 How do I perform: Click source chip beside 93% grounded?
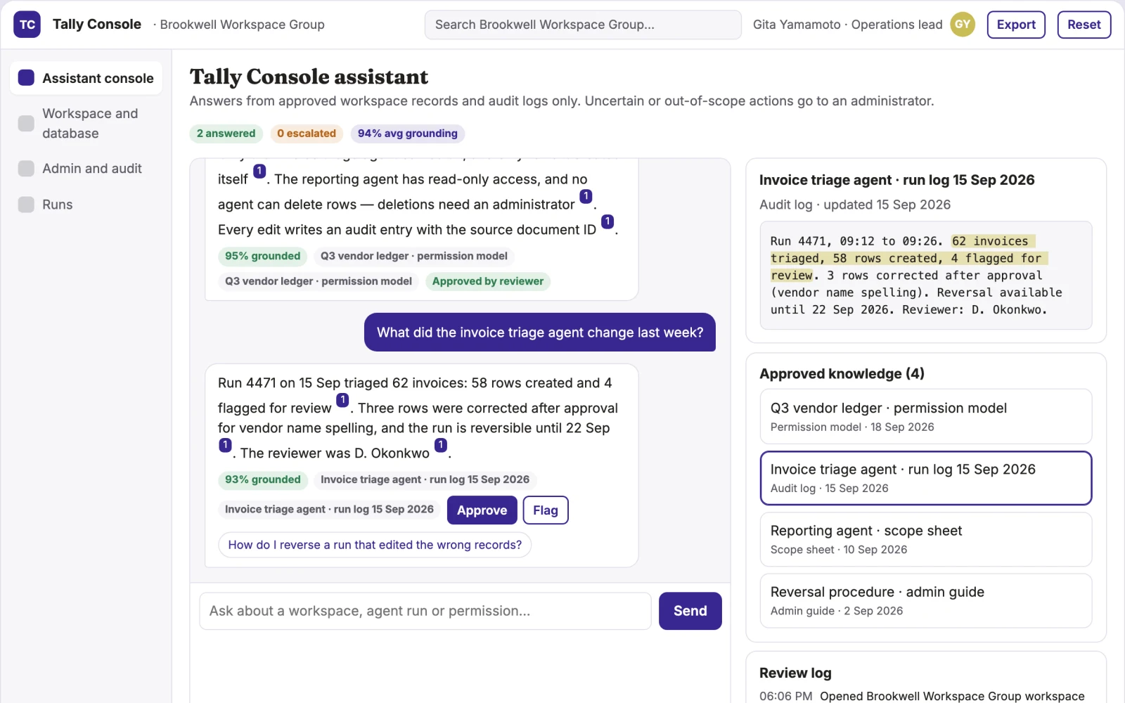coord(425,479)
